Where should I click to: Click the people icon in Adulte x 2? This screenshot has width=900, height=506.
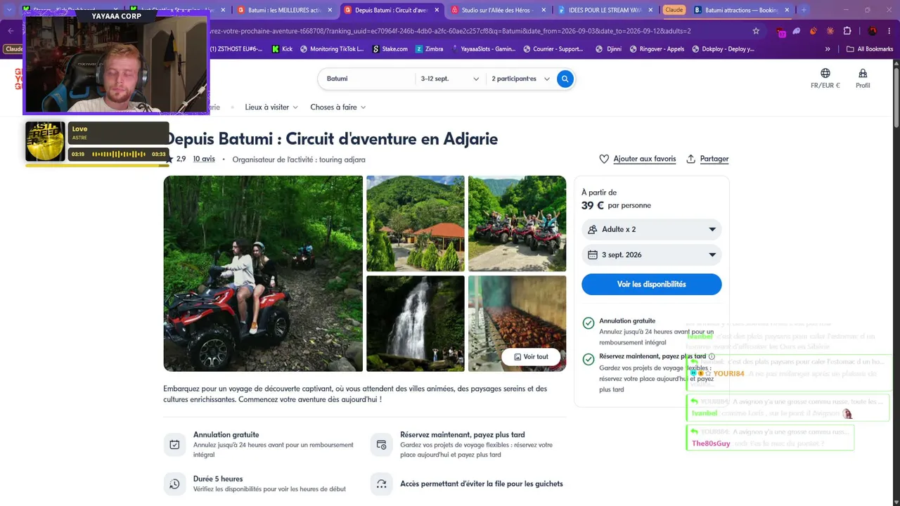(x=592, y=230)
